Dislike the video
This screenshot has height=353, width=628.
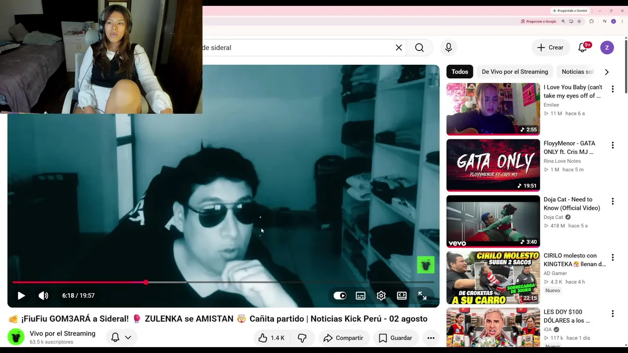(302, 338)
